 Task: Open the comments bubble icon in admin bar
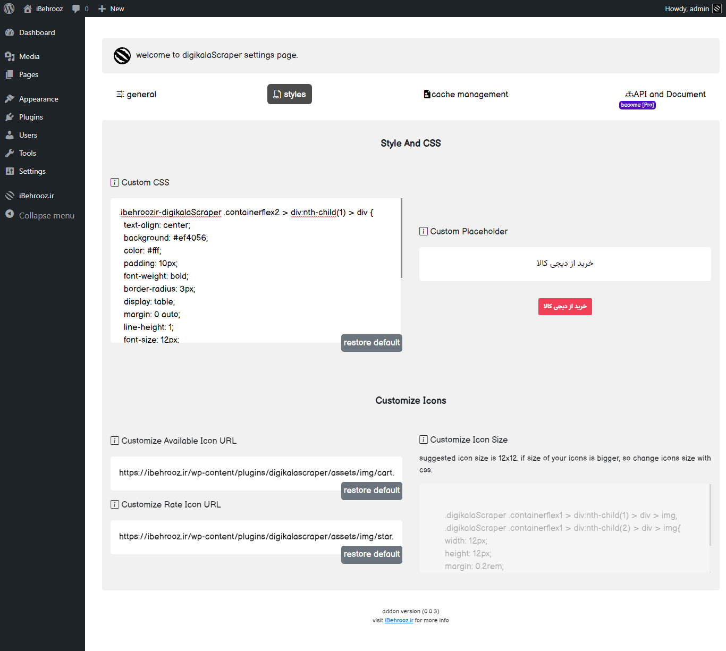coord(76,9)
